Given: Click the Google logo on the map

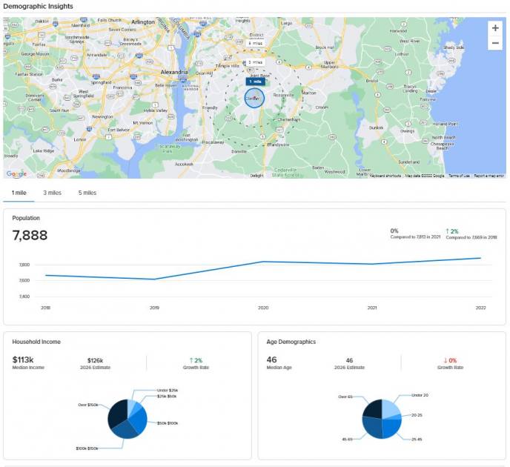Looking at the screenshot, I should (x=16, y=173).
